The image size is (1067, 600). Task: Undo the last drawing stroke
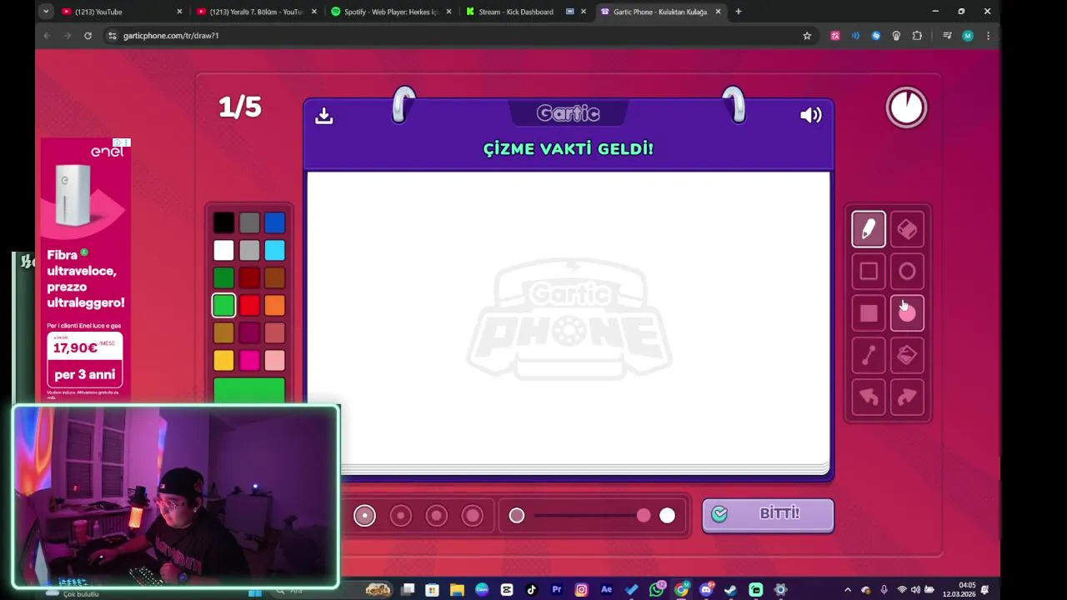click(868, 397)
